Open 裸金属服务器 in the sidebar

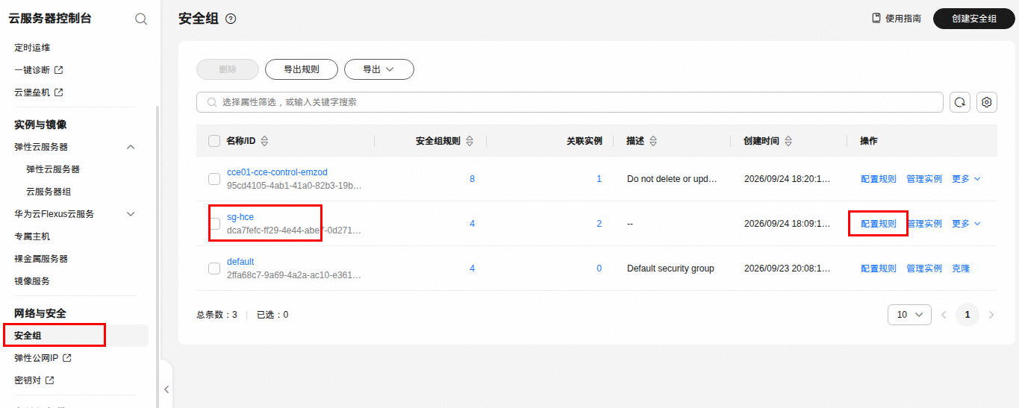tap(41, 259)
